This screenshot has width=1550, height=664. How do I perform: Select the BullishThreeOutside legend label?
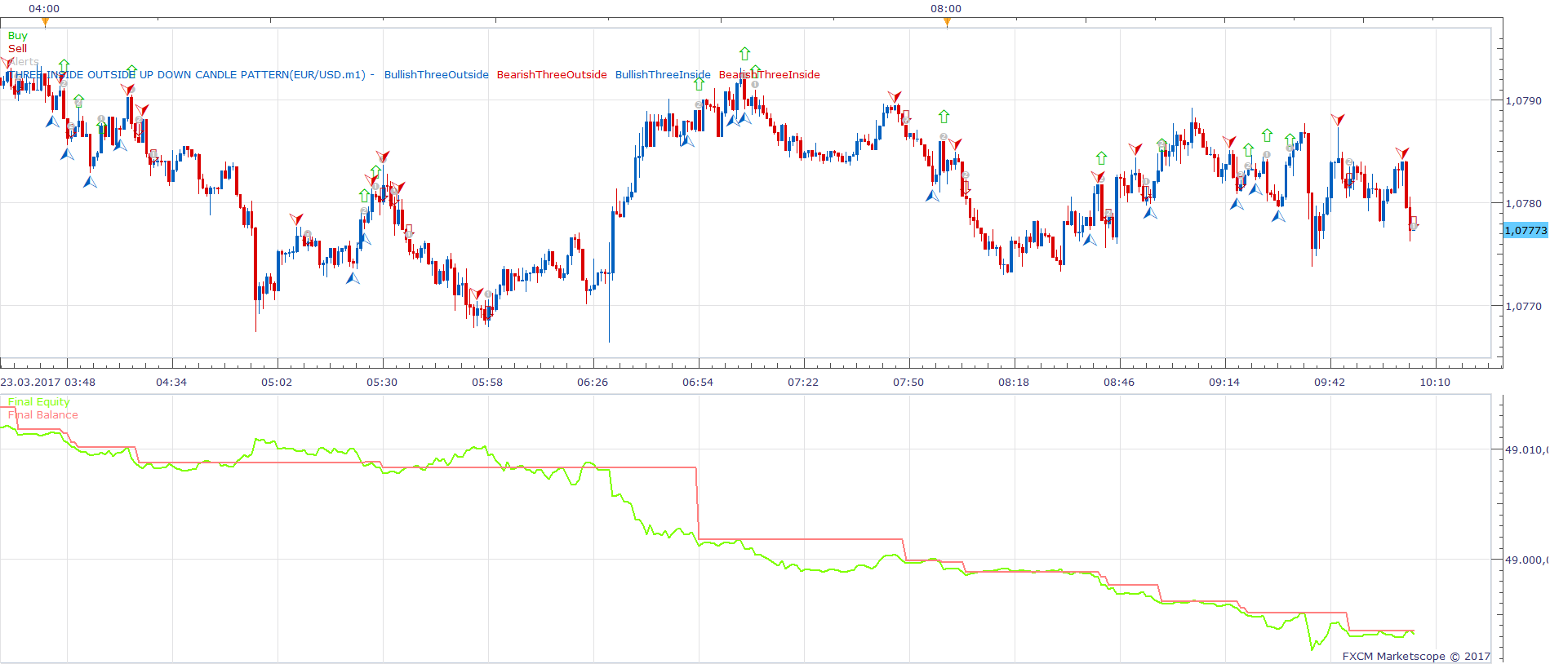click(437, 75)
